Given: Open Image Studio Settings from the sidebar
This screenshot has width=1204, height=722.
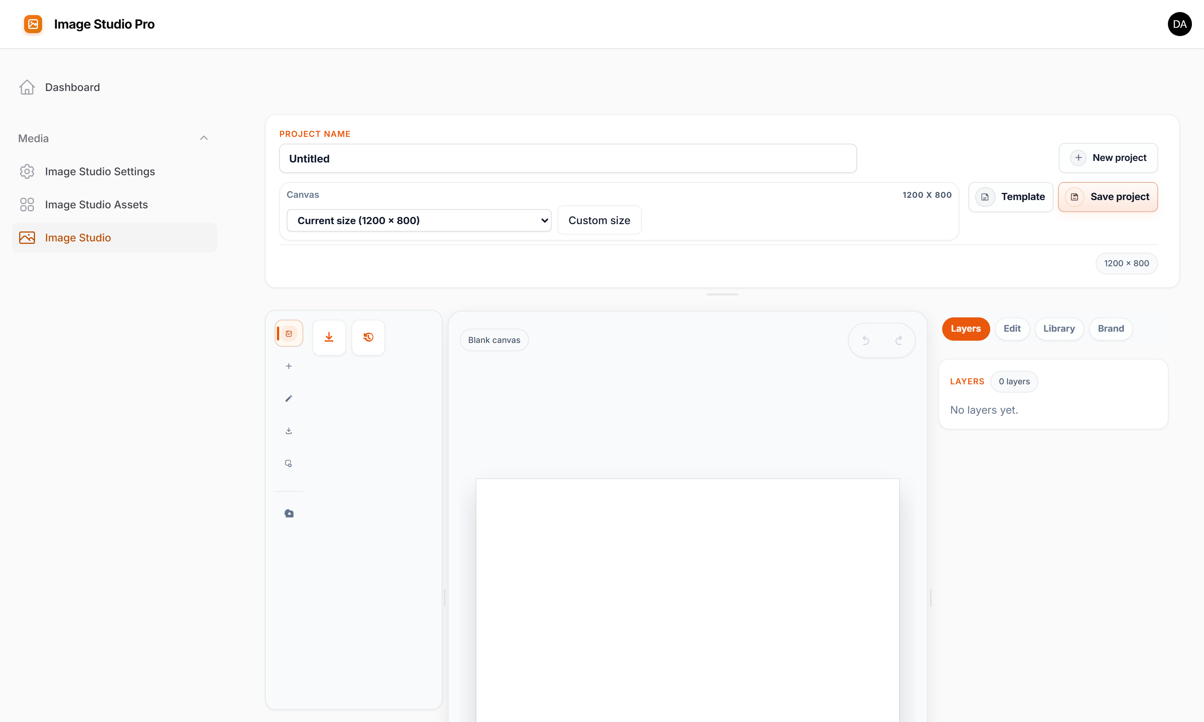Looking at the screenshot, I should tap(100, 171).
